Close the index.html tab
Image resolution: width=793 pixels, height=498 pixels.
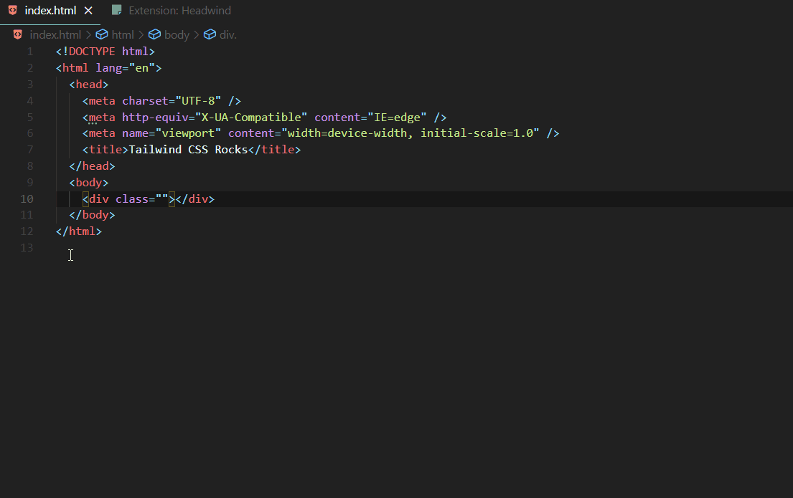coord(88,11)
